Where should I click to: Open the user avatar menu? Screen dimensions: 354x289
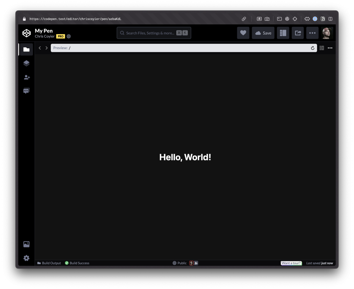(327, 33)
